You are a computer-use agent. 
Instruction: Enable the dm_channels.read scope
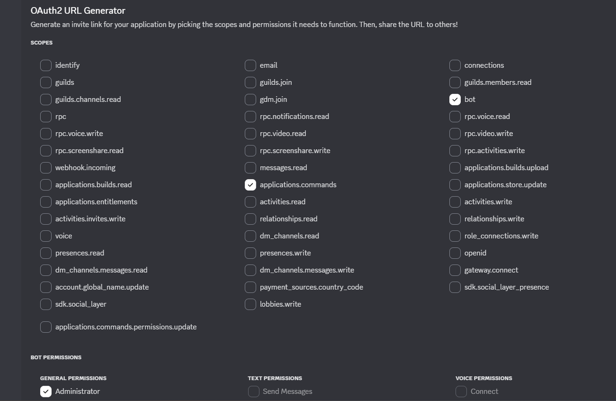(x=250, y=236)
